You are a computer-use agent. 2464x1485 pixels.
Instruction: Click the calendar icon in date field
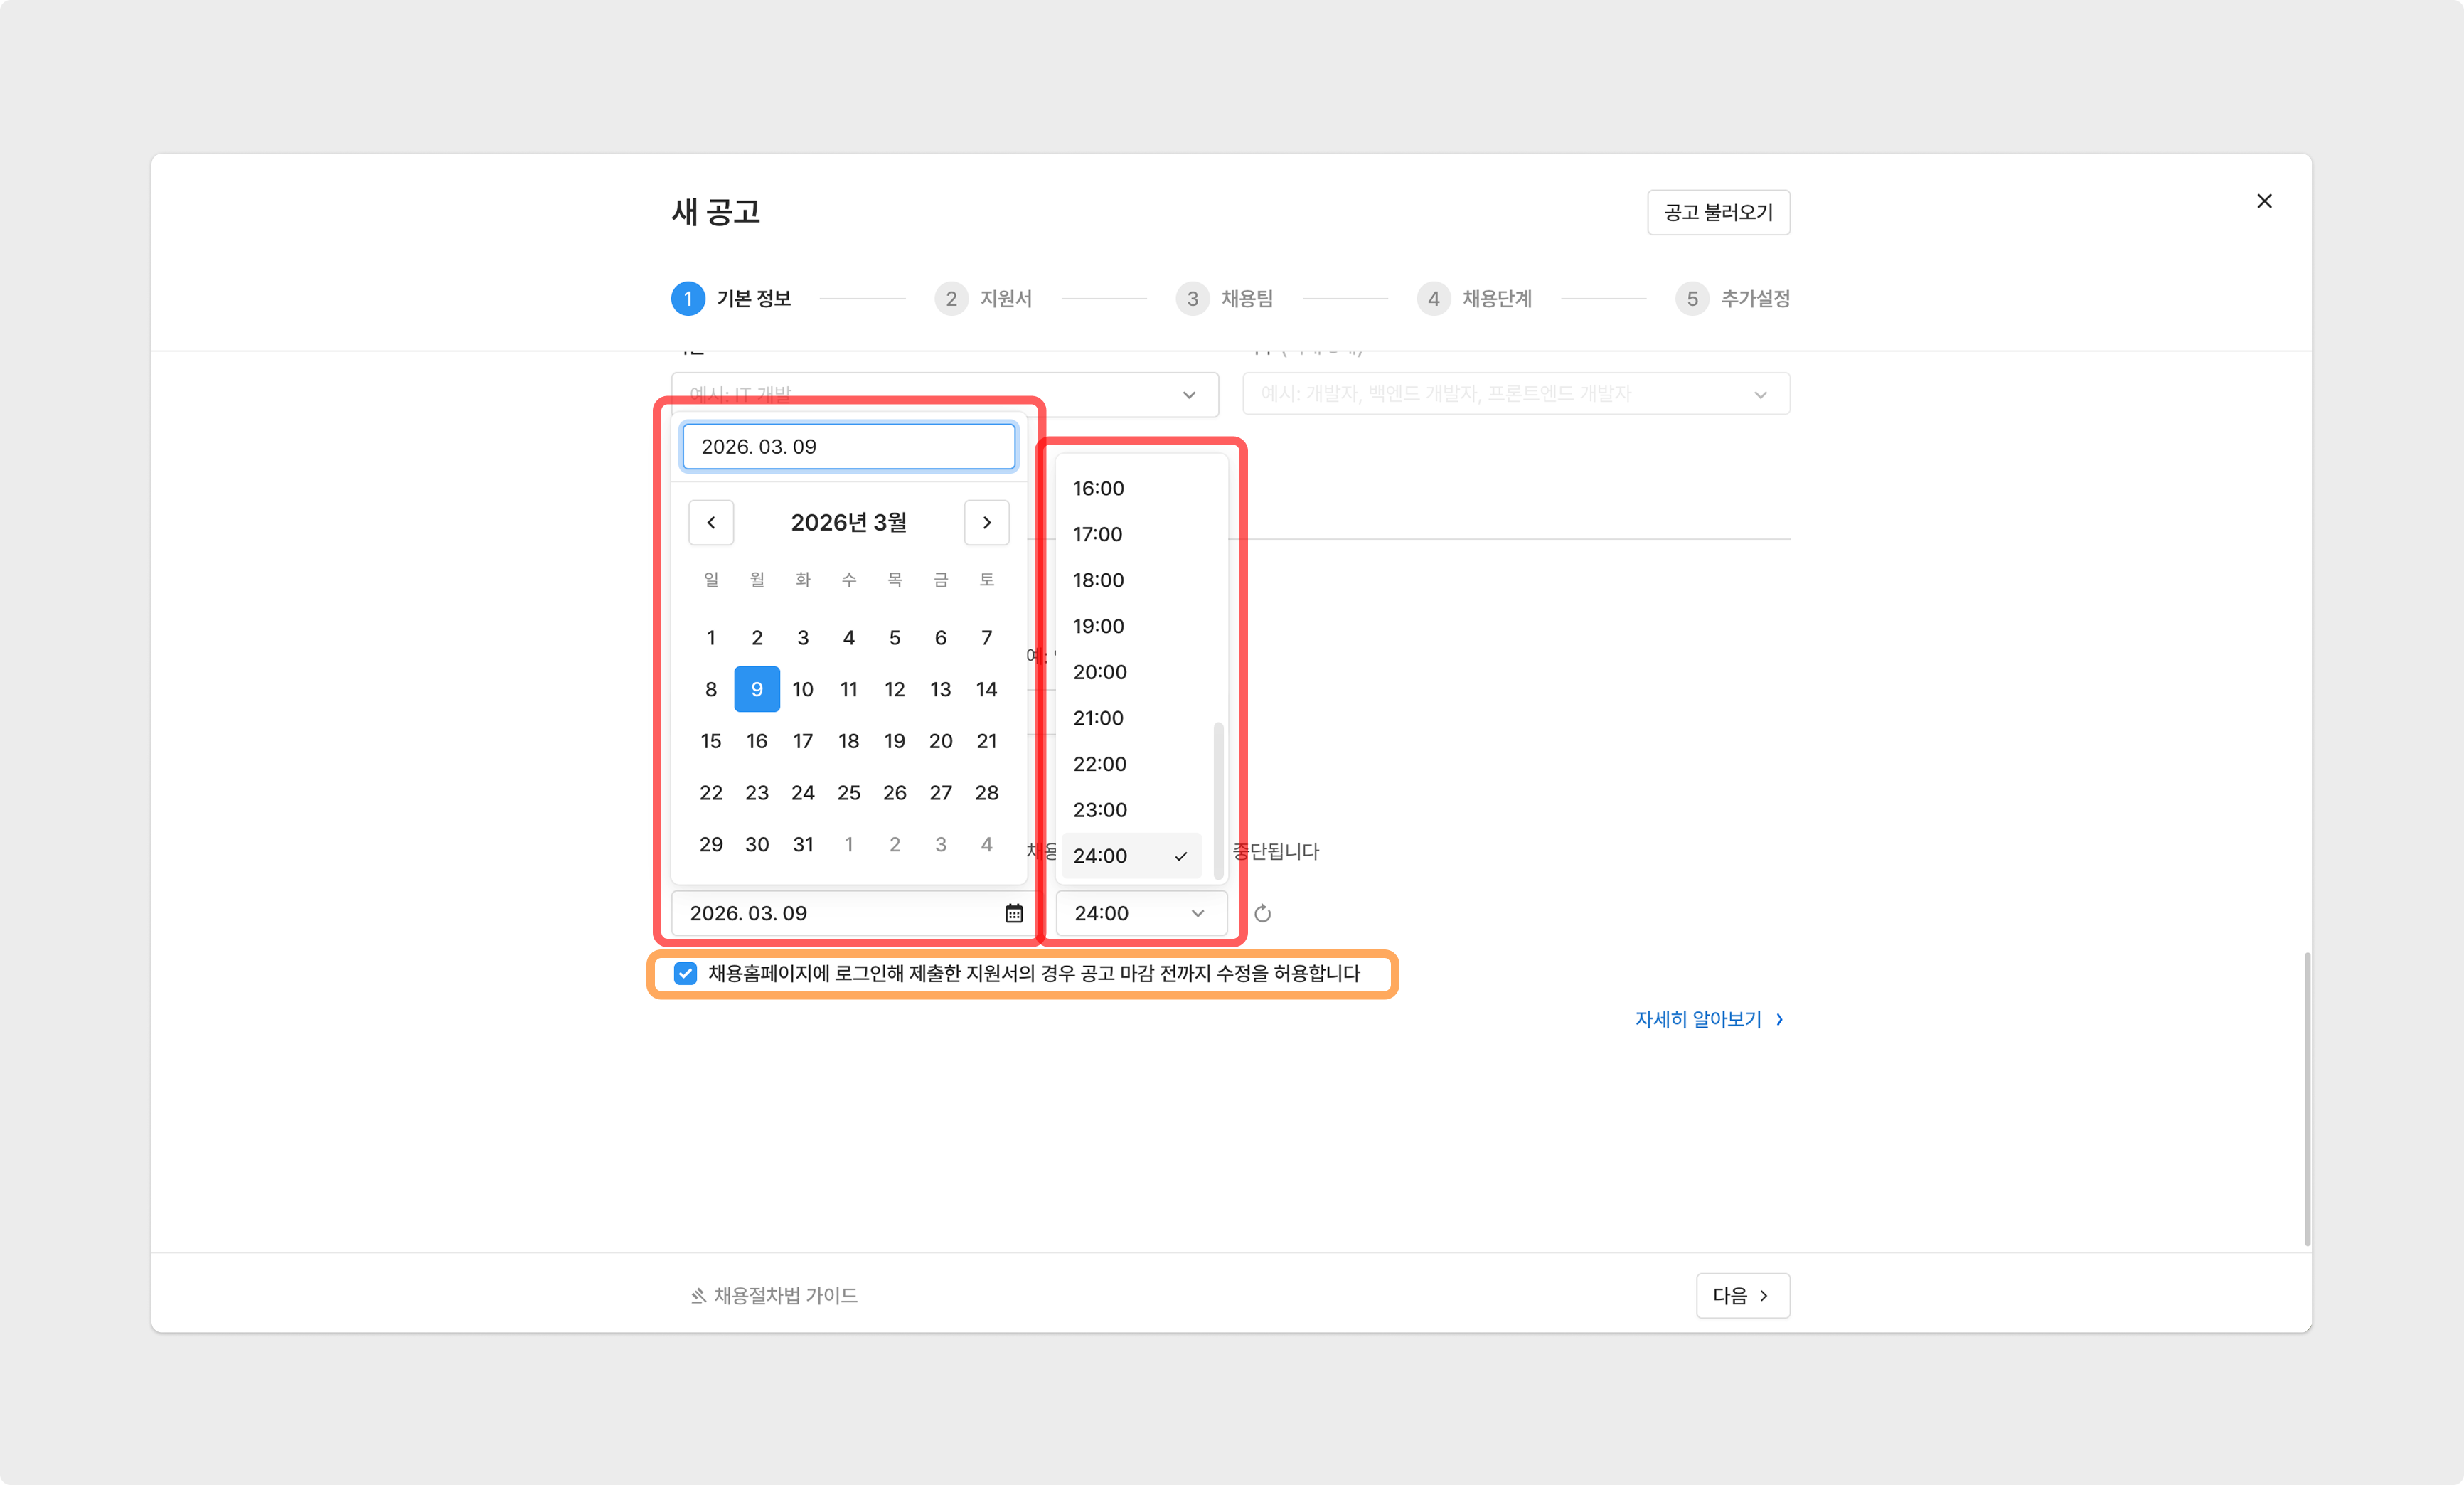click(1013, 913)
